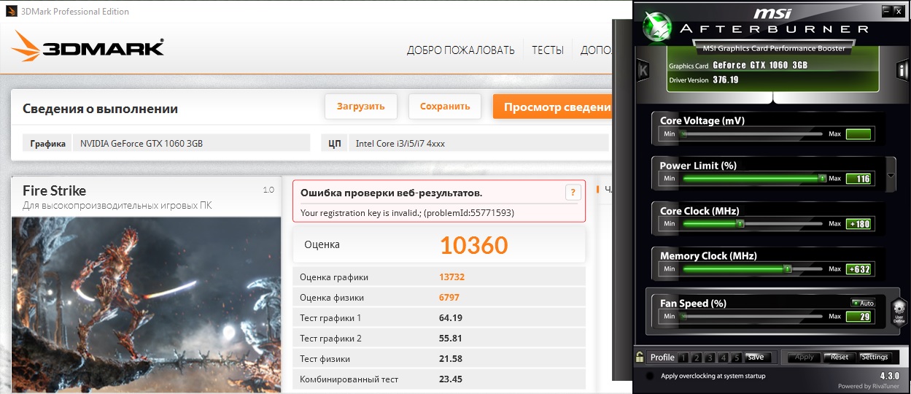
Task: Click the registration key invalid error message
Action: tap(408, 213)
